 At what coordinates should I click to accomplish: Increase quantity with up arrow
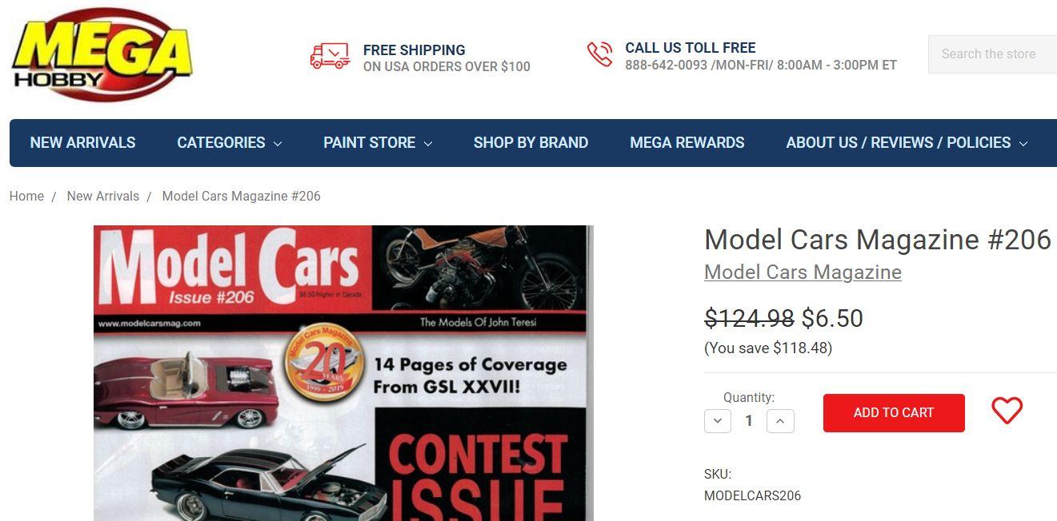click(x=780, y=420)
